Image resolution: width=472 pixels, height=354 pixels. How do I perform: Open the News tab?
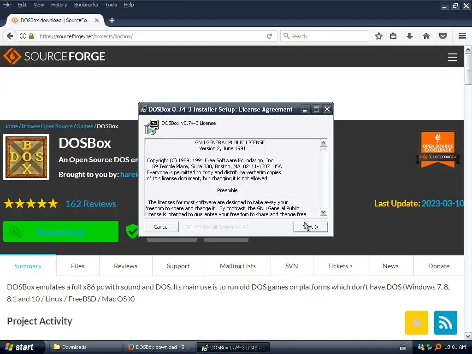point(390,266)
